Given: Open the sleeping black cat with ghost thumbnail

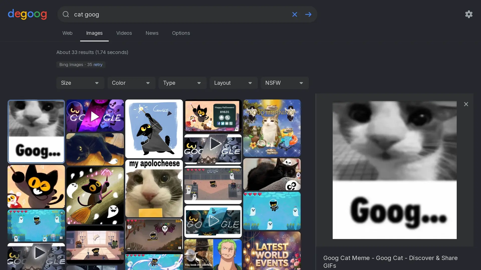Looking at the screenshot, I should 272,174.
